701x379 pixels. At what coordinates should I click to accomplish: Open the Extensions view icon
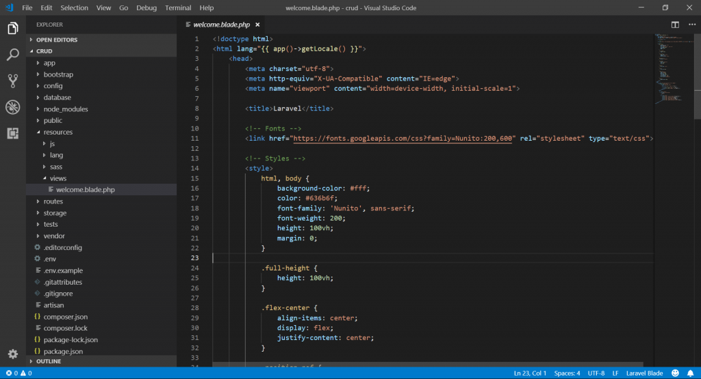(12, 133)
